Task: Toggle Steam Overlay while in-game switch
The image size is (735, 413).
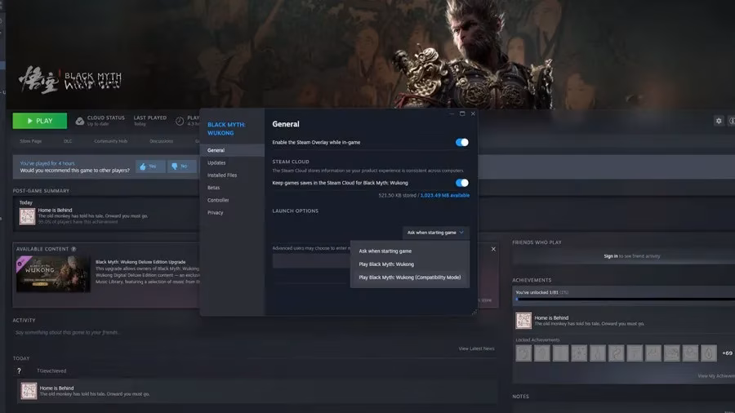Action: click(461, 142)
